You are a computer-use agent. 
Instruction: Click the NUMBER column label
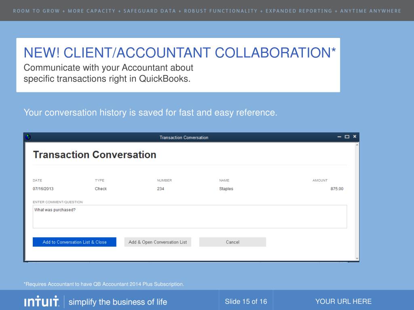point(164,180)
